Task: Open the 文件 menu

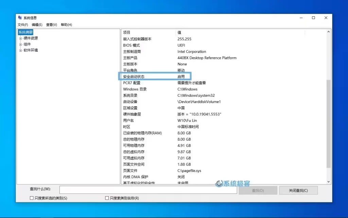Action: 23,25
